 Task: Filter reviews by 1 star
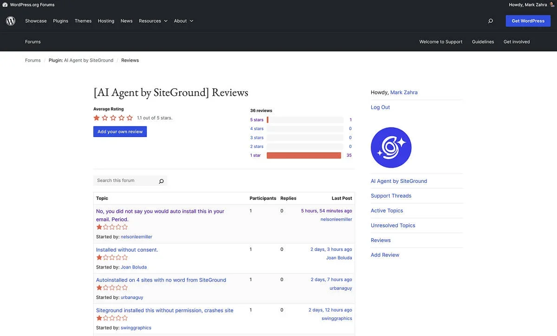click(x=255, y=156)
